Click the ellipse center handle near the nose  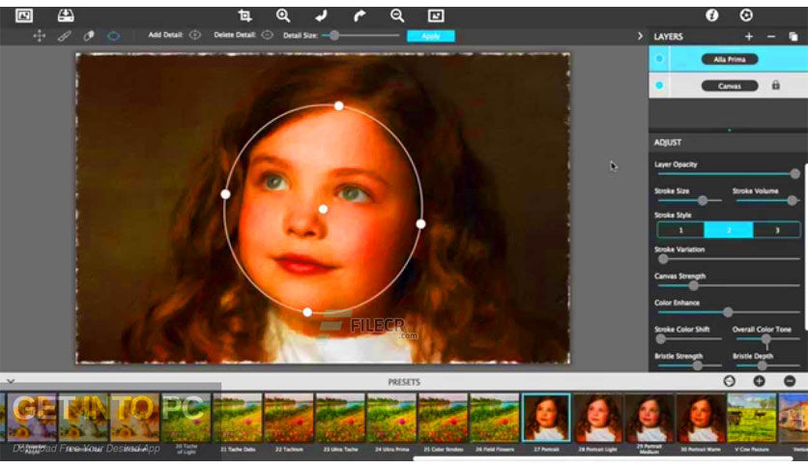coord(323,209)
